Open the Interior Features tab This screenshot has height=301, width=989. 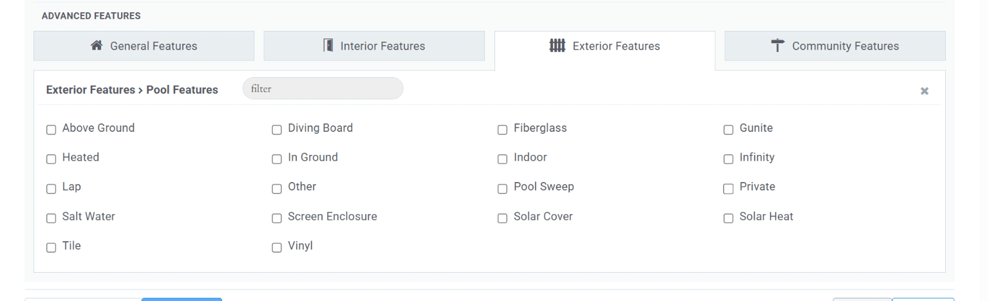(374, 46)
